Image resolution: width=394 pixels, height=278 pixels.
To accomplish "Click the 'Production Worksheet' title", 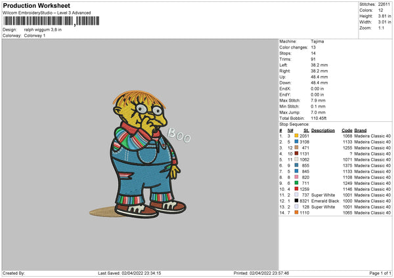I will 36,5.
